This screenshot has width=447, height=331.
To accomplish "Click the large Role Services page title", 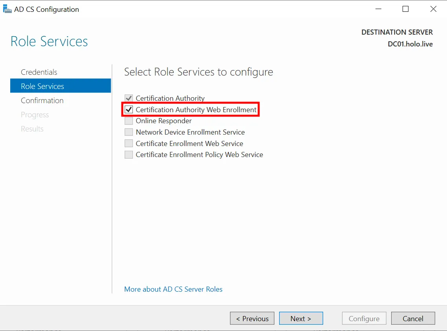I will pos(49,41).
